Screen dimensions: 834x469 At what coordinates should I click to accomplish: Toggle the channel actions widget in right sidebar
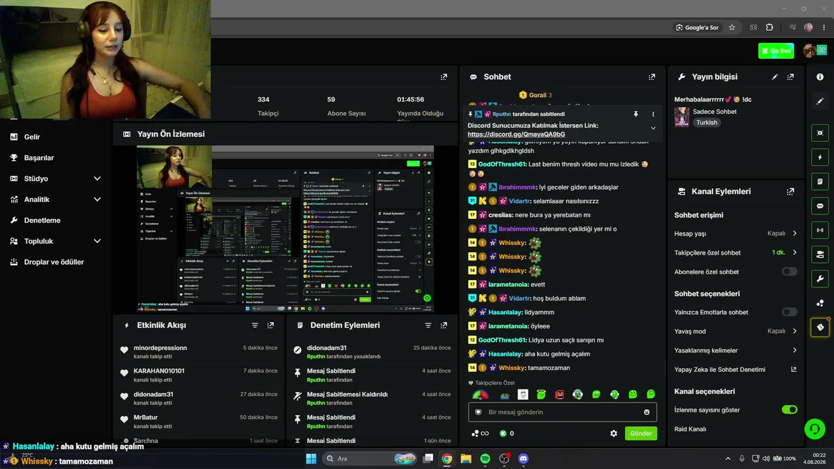click(820, 254)
